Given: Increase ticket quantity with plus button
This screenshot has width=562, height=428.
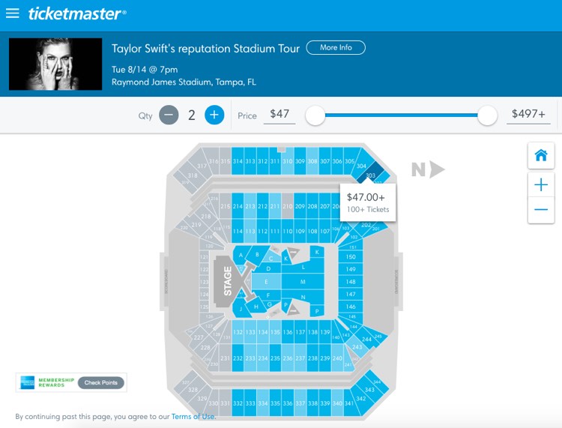Looking at the screenshot, I should 214,115.
